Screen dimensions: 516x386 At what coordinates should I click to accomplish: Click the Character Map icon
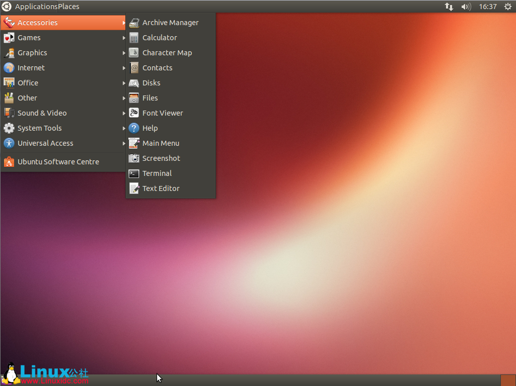(134, 53)
